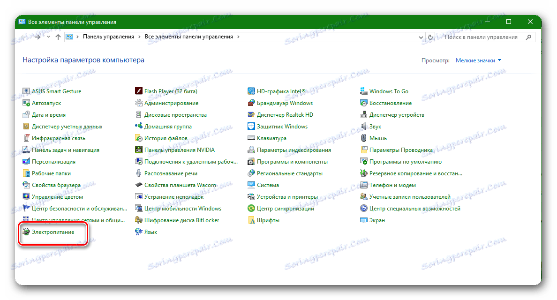Click the Домашняя группа icon
The width and height of the screenshot is (557, 300).
click(138, 127)
